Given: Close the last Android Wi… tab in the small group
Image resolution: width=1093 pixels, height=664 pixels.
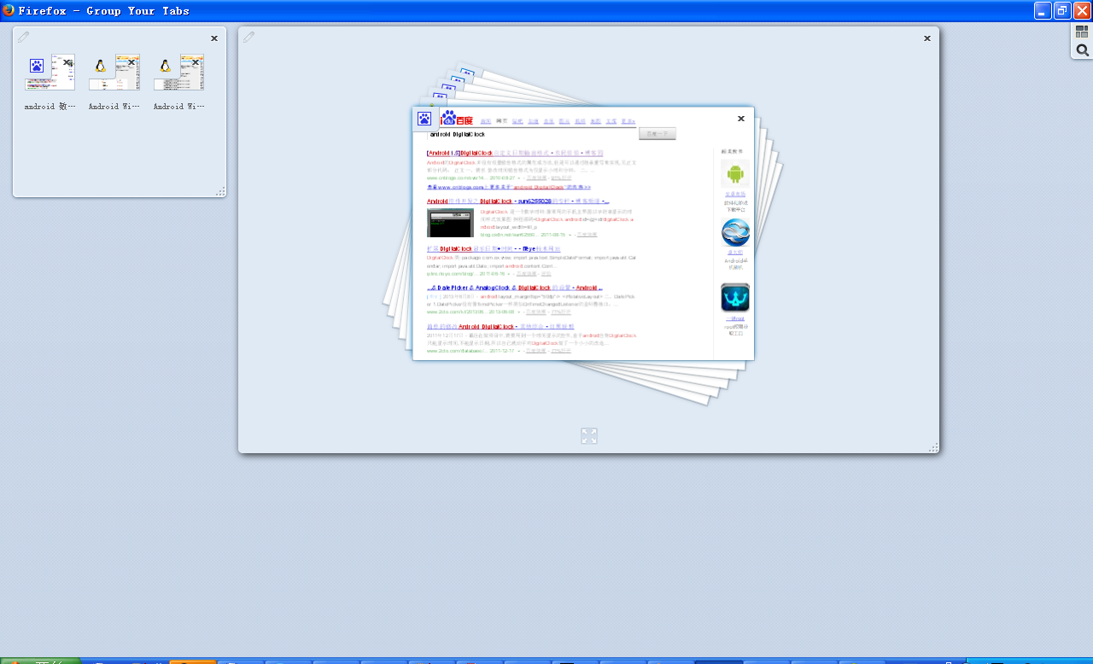Looking at the screenshot, I should pyautogui.click(x=196, y=62).
